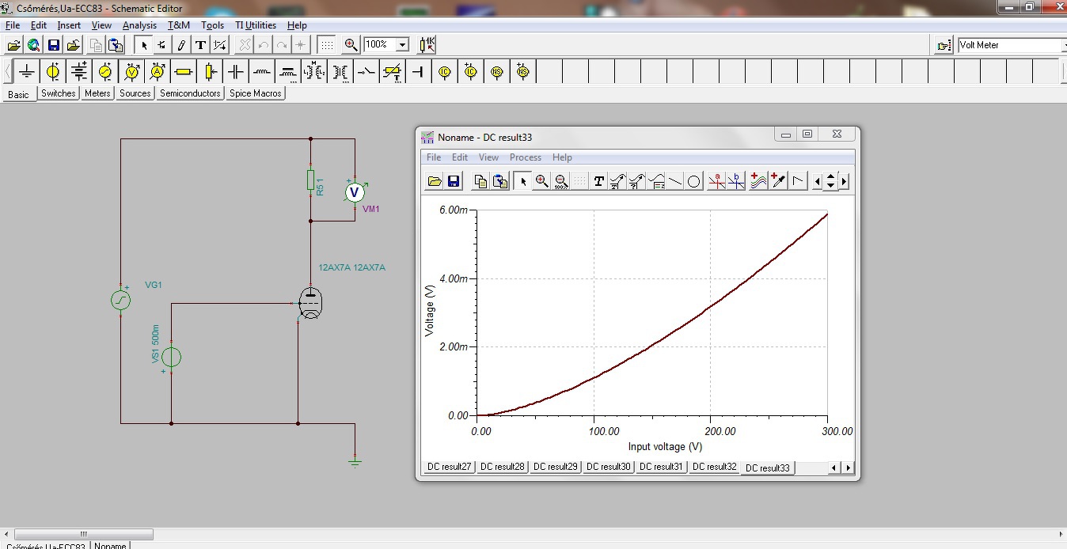The height and width of the screenshot is (549, 1067).
Task: Select the voltmeter component icon
Action: tap(131, 72)
